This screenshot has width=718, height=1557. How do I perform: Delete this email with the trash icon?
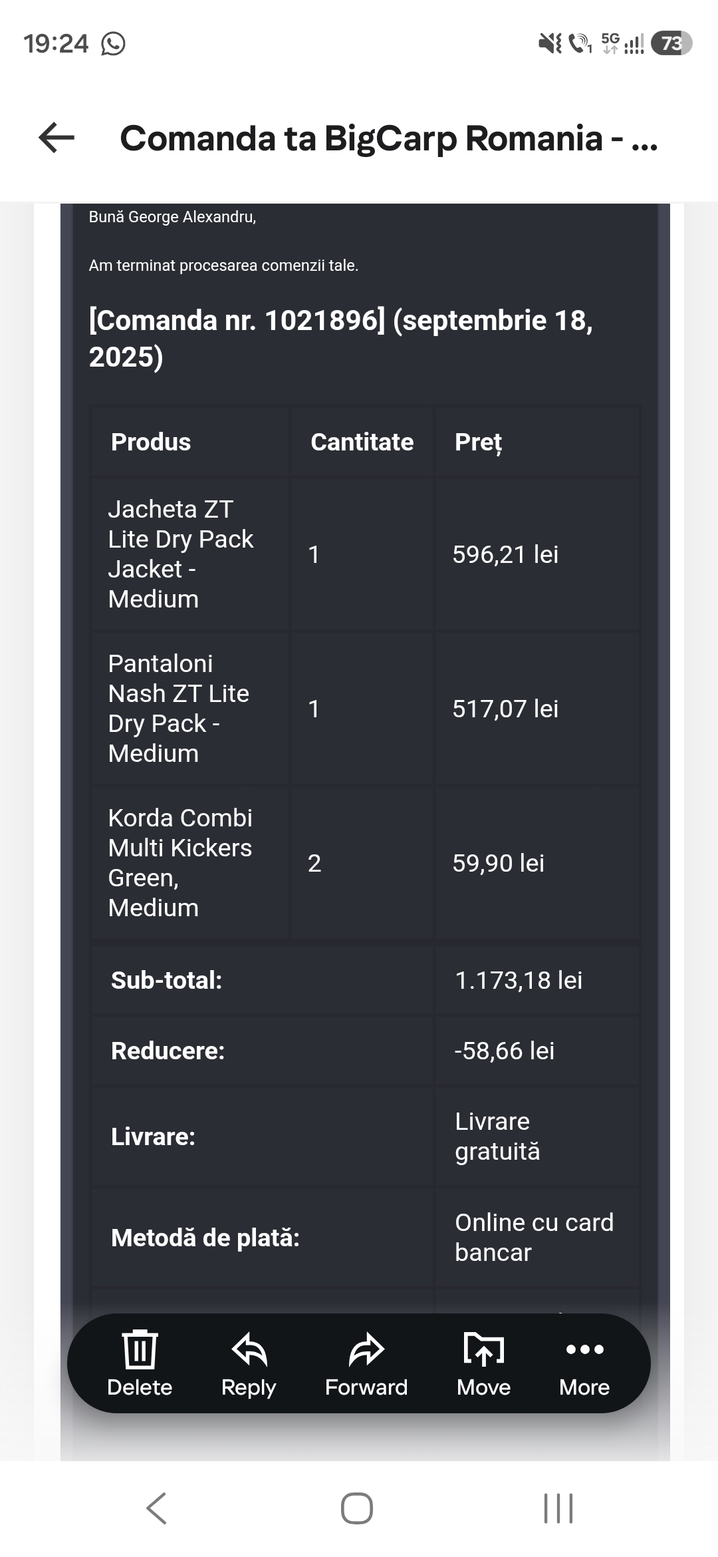click(x=140, y=1363)
